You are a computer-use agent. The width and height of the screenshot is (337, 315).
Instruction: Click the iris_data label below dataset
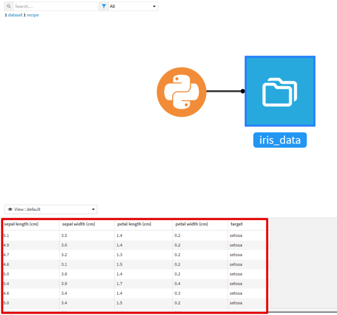point(280,140)
